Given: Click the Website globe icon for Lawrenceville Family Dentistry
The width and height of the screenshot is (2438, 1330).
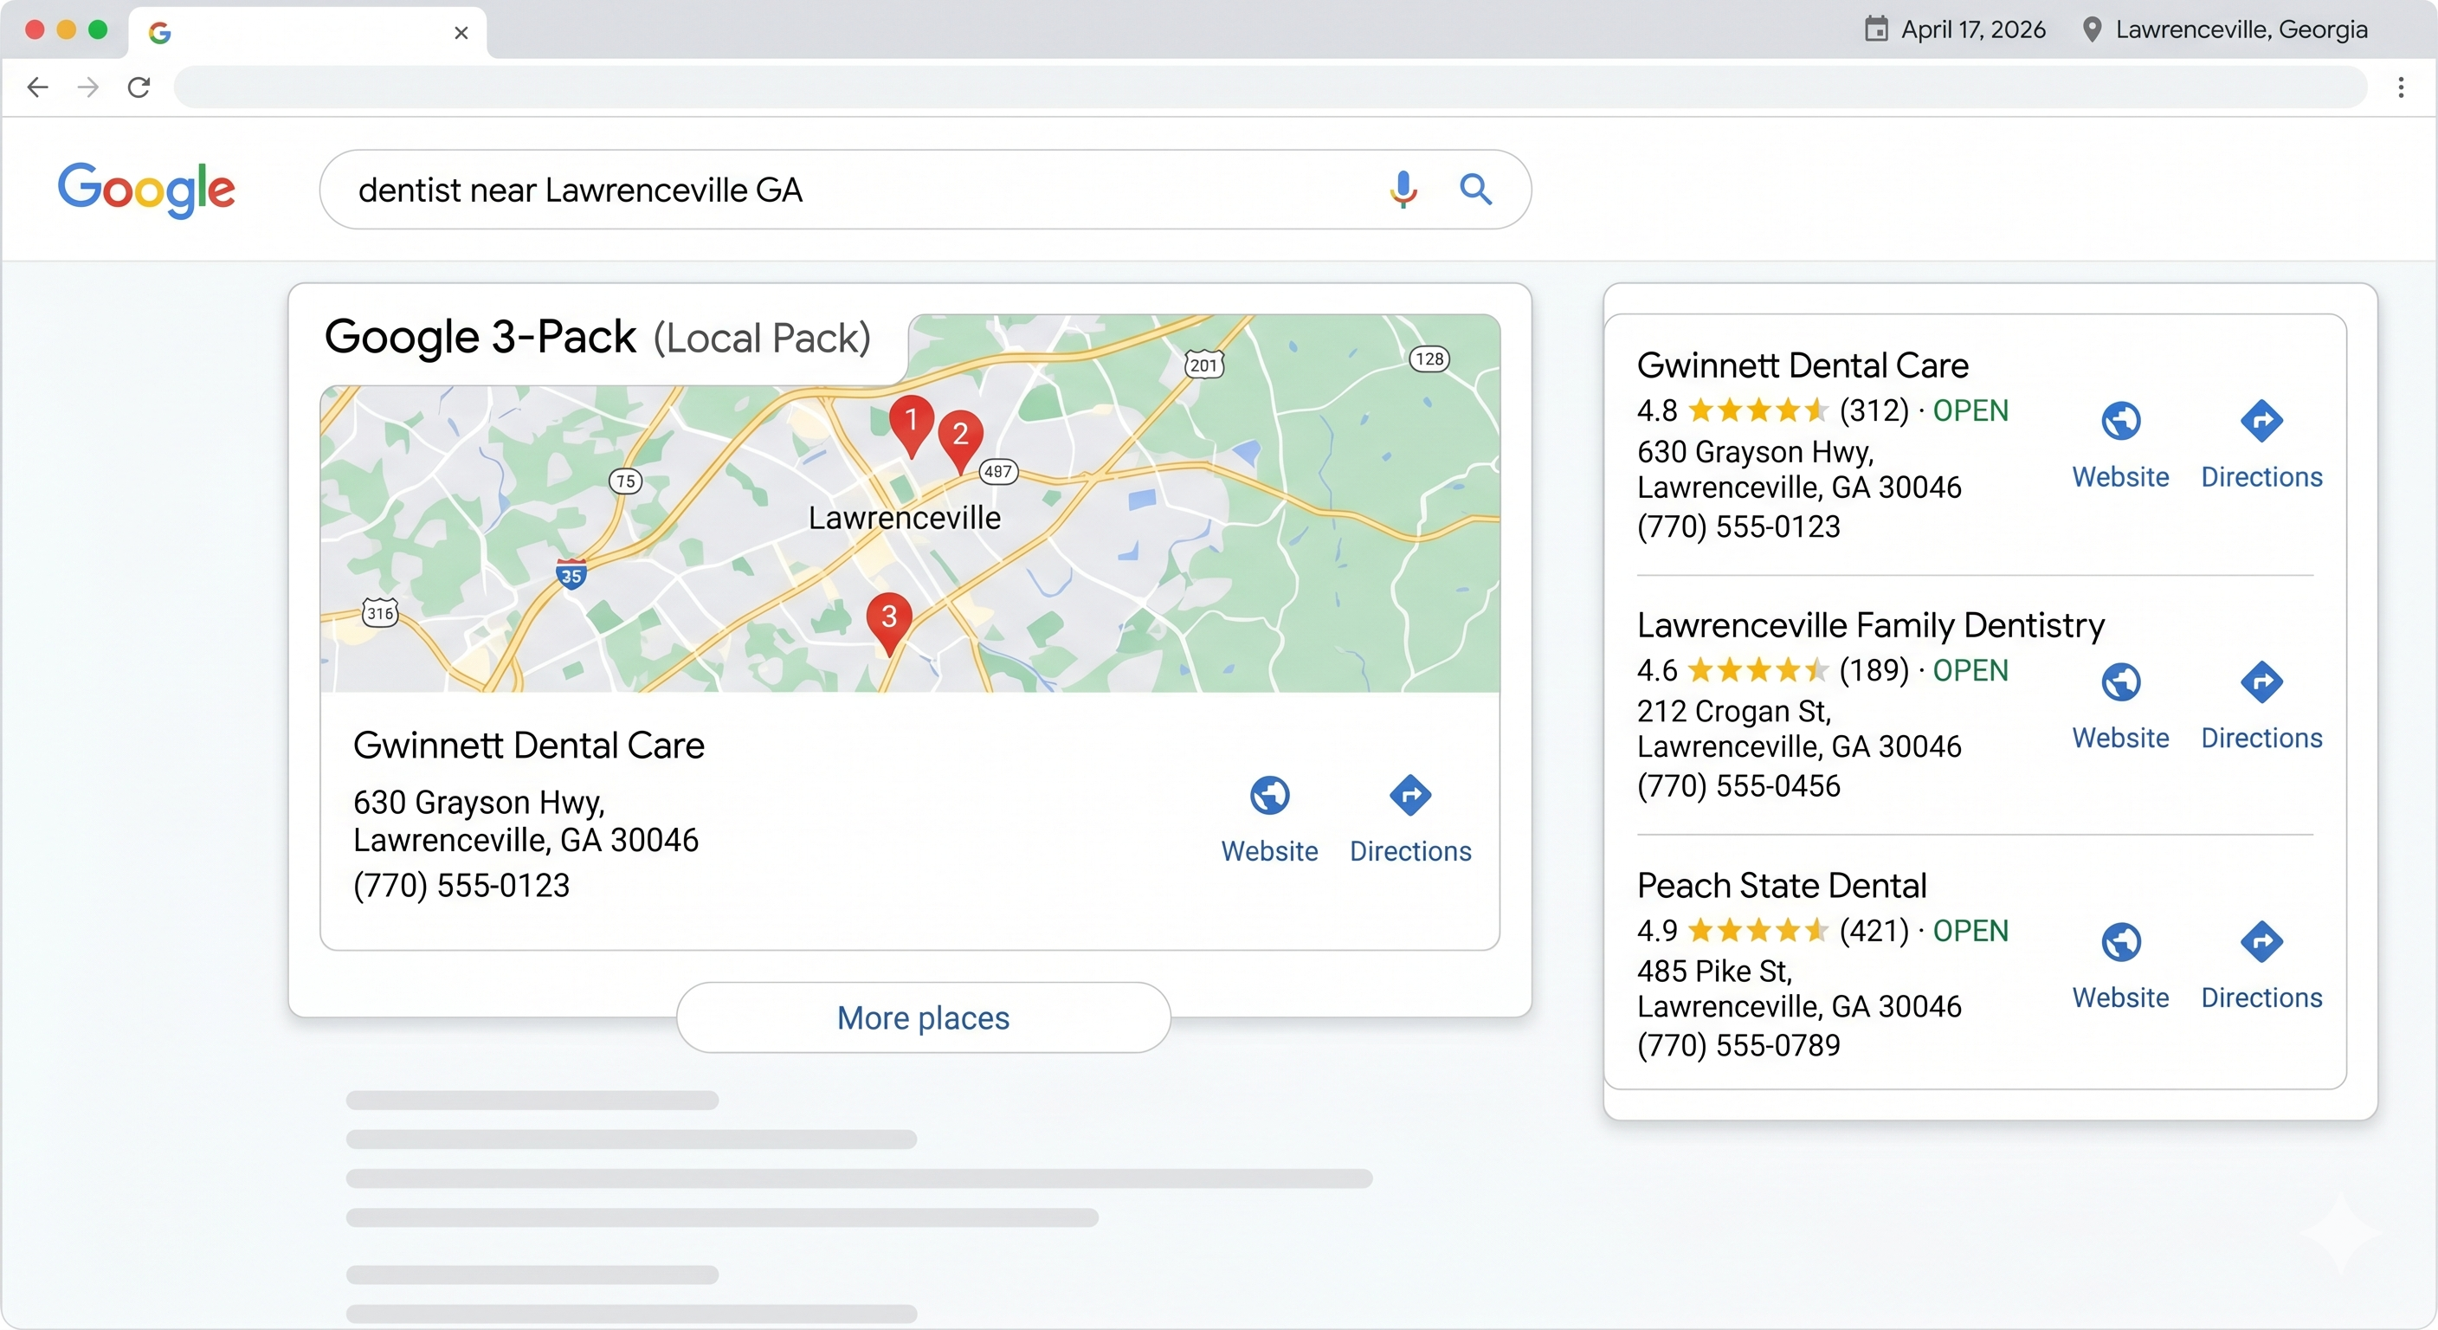Looking at the screenshot, I should (2121, 682).
